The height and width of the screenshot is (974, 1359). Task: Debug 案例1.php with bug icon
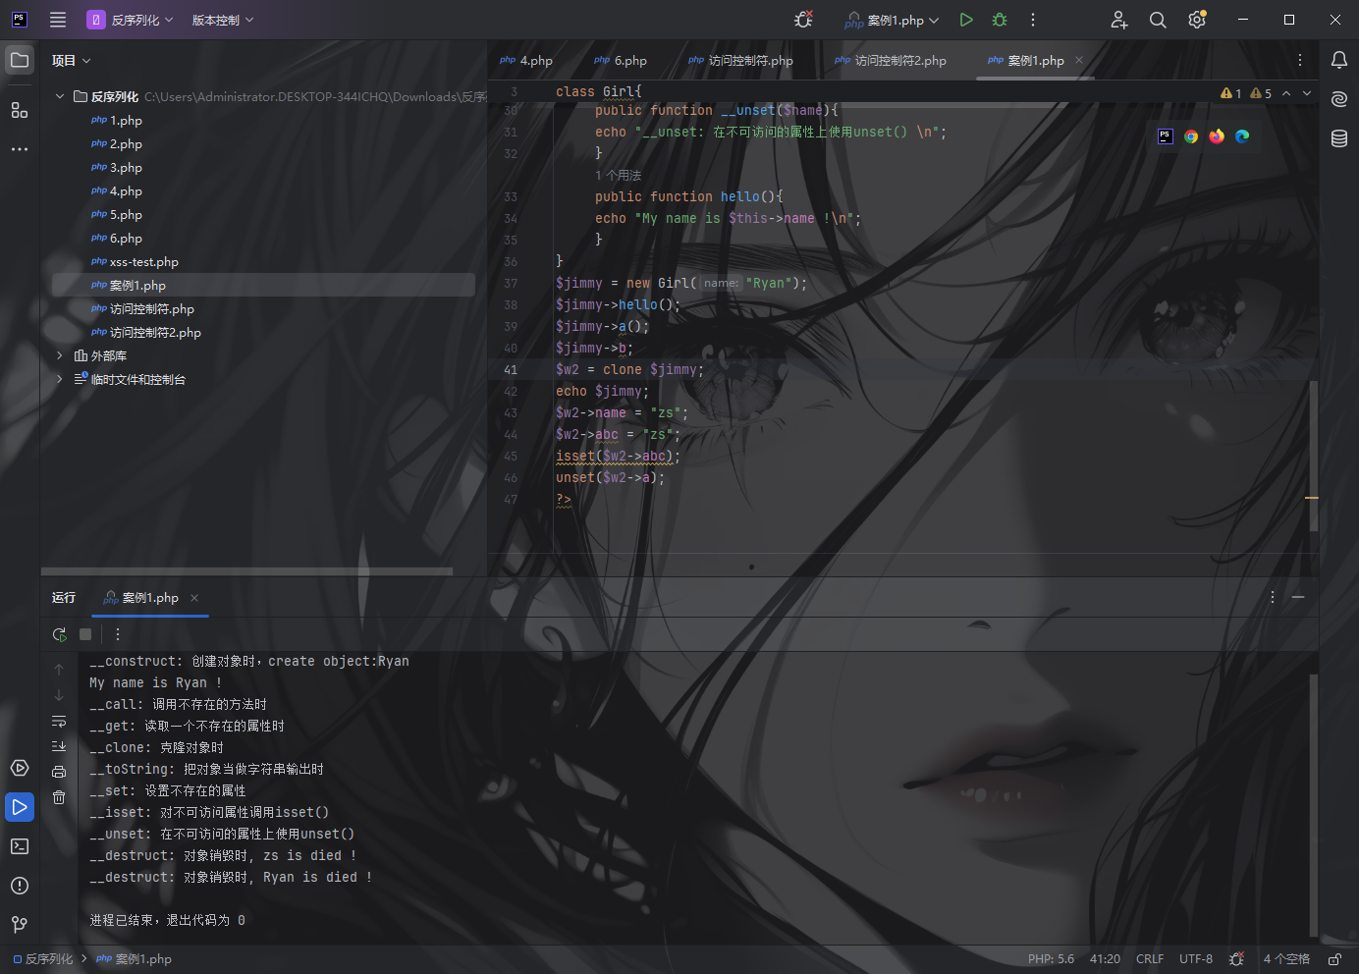pyautogui.click(x=1000, y=20)
